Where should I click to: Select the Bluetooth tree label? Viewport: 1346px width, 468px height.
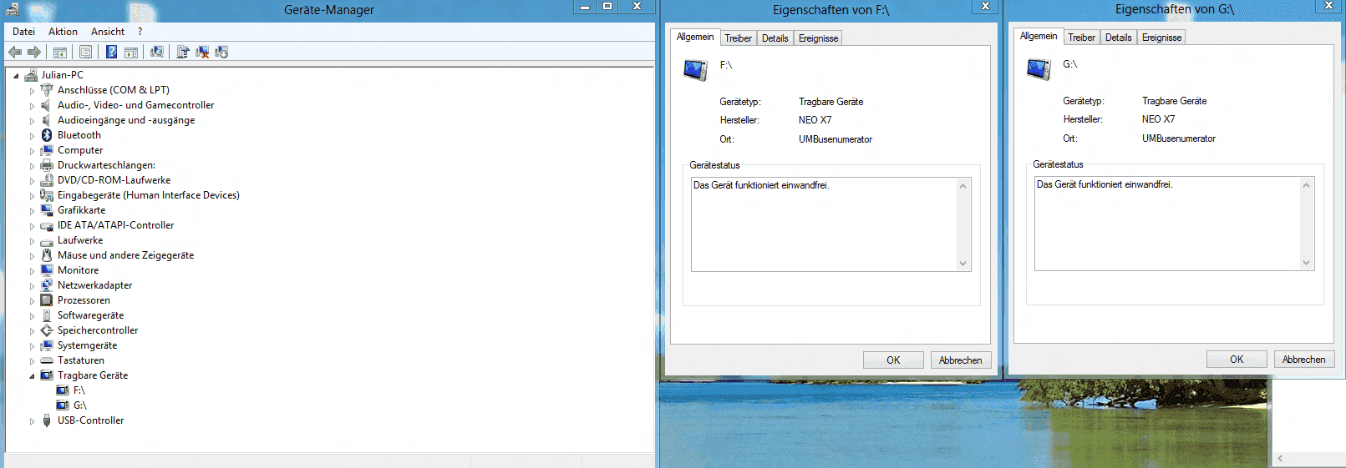point(79,135)
